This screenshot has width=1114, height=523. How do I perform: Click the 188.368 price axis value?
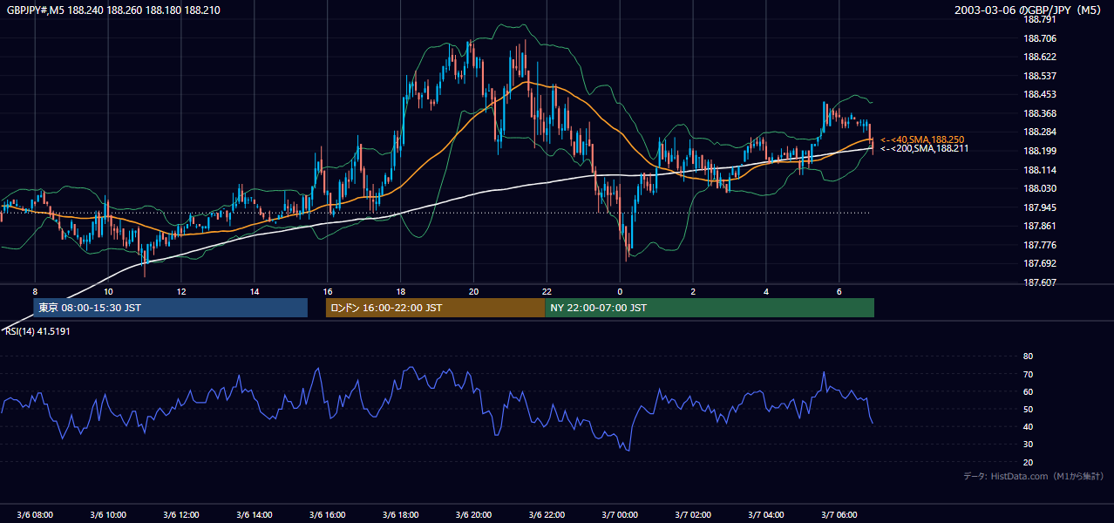click(x=1039, y=113)
